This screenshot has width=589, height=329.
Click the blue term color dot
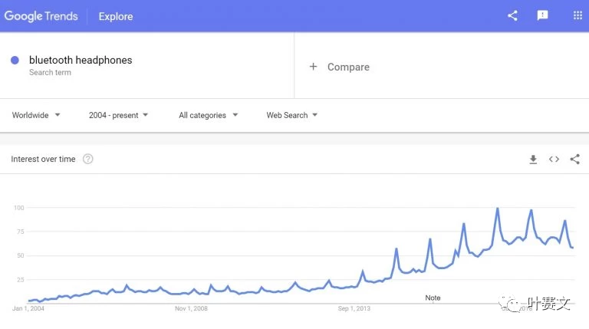click(15, 60)
